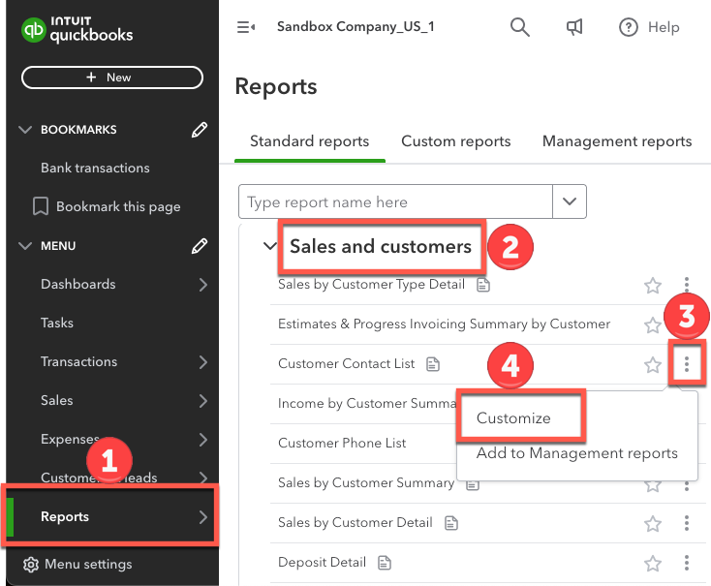The image size is (711, 586).
Task: Collapse the Sales and customers section
Action: 270,246
